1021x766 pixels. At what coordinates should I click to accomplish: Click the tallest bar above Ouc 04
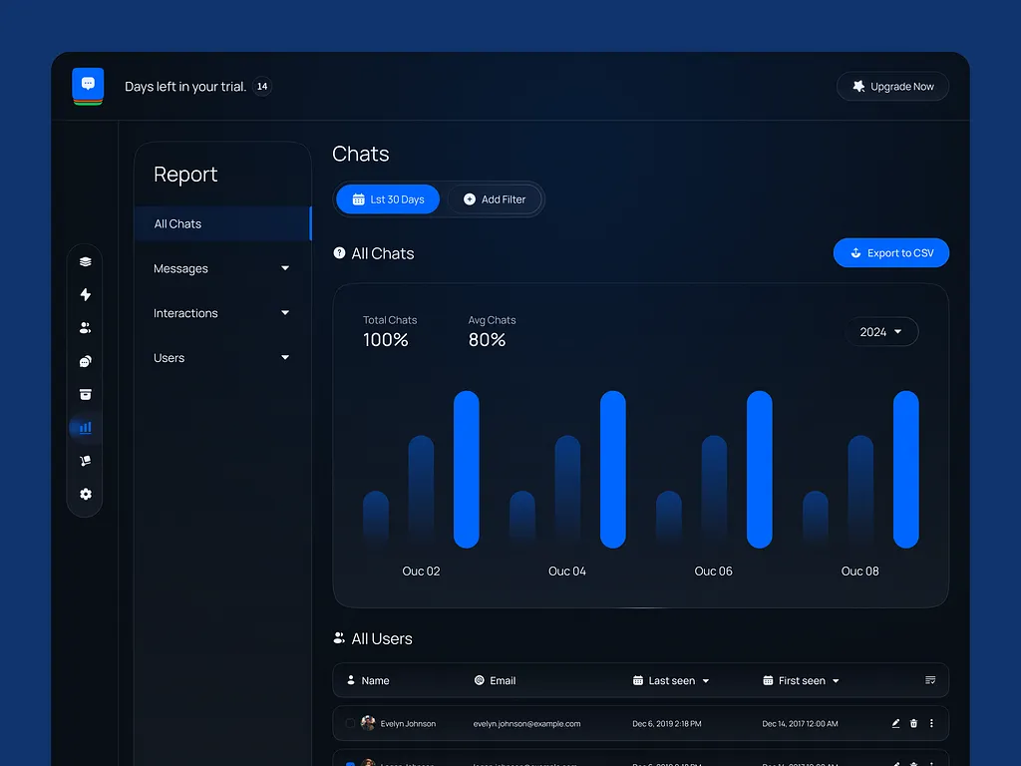612,469
